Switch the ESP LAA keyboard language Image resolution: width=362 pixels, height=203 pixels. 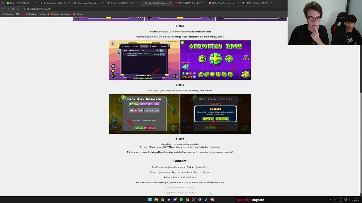(340, 200)
